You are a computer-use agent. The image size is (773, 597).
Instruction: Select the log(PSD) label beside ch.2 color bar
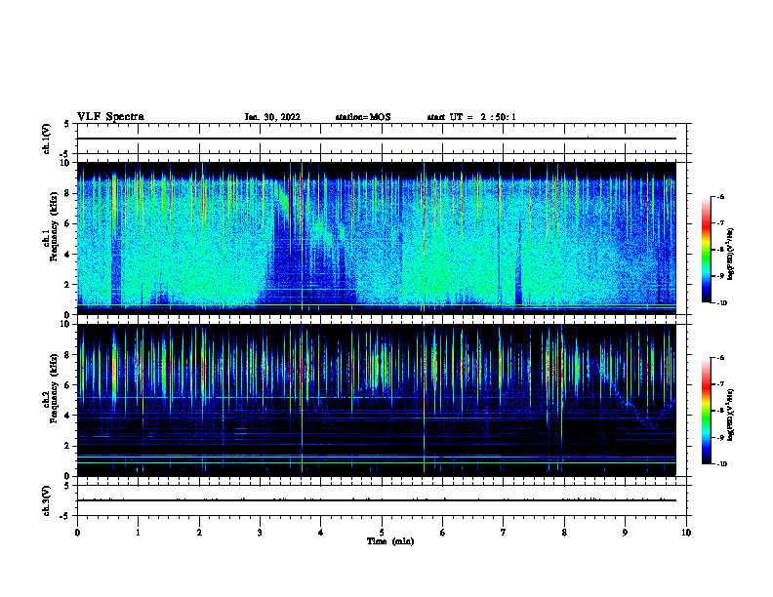[731, 415]
